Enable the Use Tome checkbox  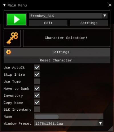point(37,81)
